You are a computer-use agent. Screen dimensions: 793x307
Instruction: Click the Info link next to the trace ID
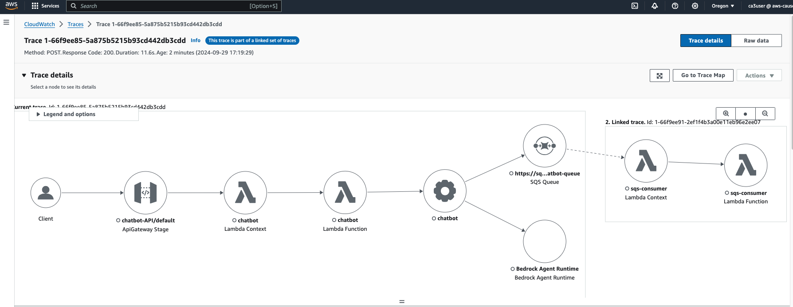pyautogui.click(x=196, y=40)
